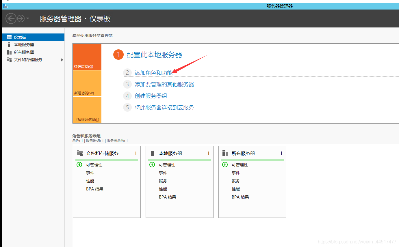Open 性能 in the 文件和存储服务 tile
399x247 pixels.
[x=90, y=181]
